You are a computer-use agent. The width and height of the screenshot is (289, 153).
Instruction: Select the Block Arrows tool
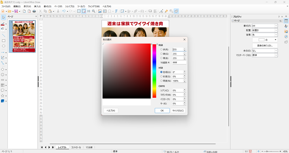(x=3, y=80)
